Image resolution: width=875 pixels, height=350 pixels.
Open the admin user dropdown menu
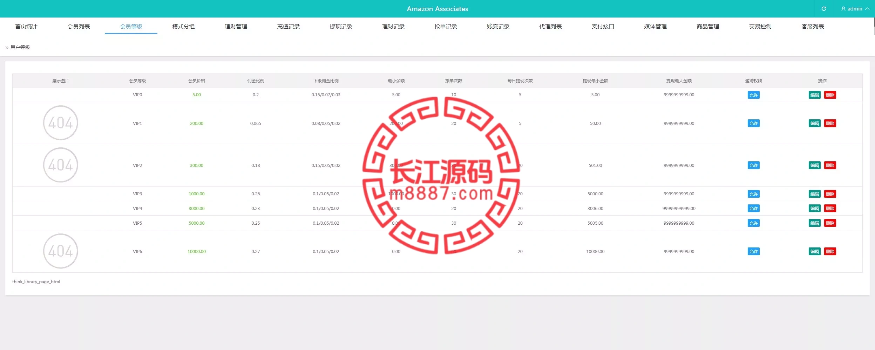pyautogui.click(x=855, y=9)
